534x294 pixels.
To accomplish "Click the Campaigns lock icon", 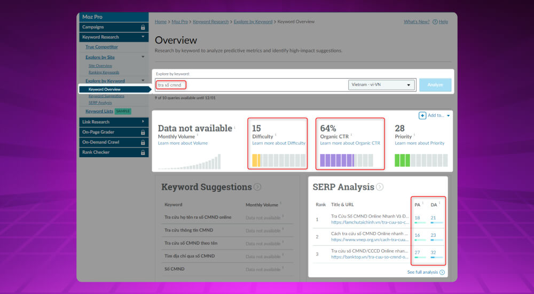I will (x=143, y=27).
